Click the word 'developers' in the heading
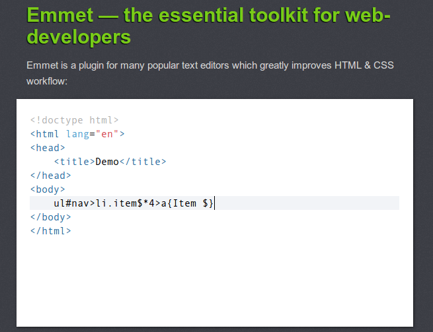 tap(79, 36)
